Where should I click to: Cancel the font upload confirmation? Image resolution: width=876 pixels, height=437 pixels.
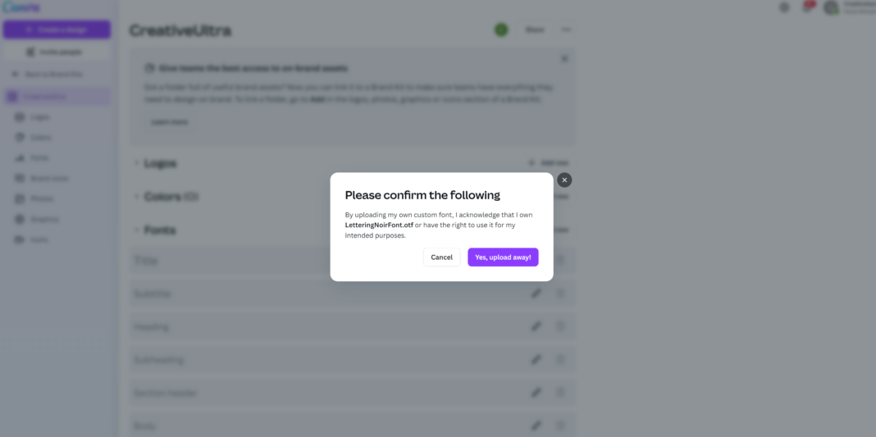coord(441,257)
